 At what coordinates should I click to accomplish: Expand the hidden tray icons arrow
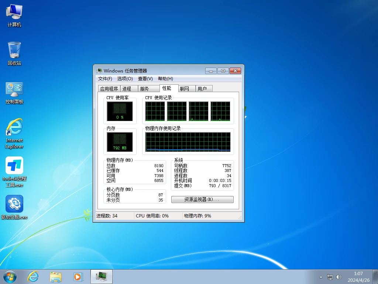pos(321,277)
